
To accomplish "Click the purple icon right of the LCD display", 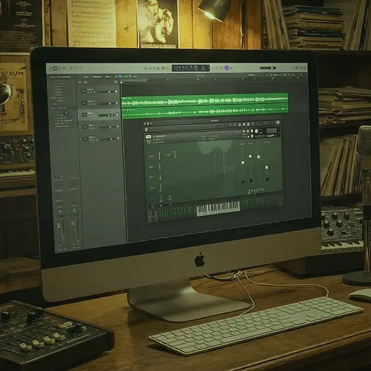I will (227, 68).
